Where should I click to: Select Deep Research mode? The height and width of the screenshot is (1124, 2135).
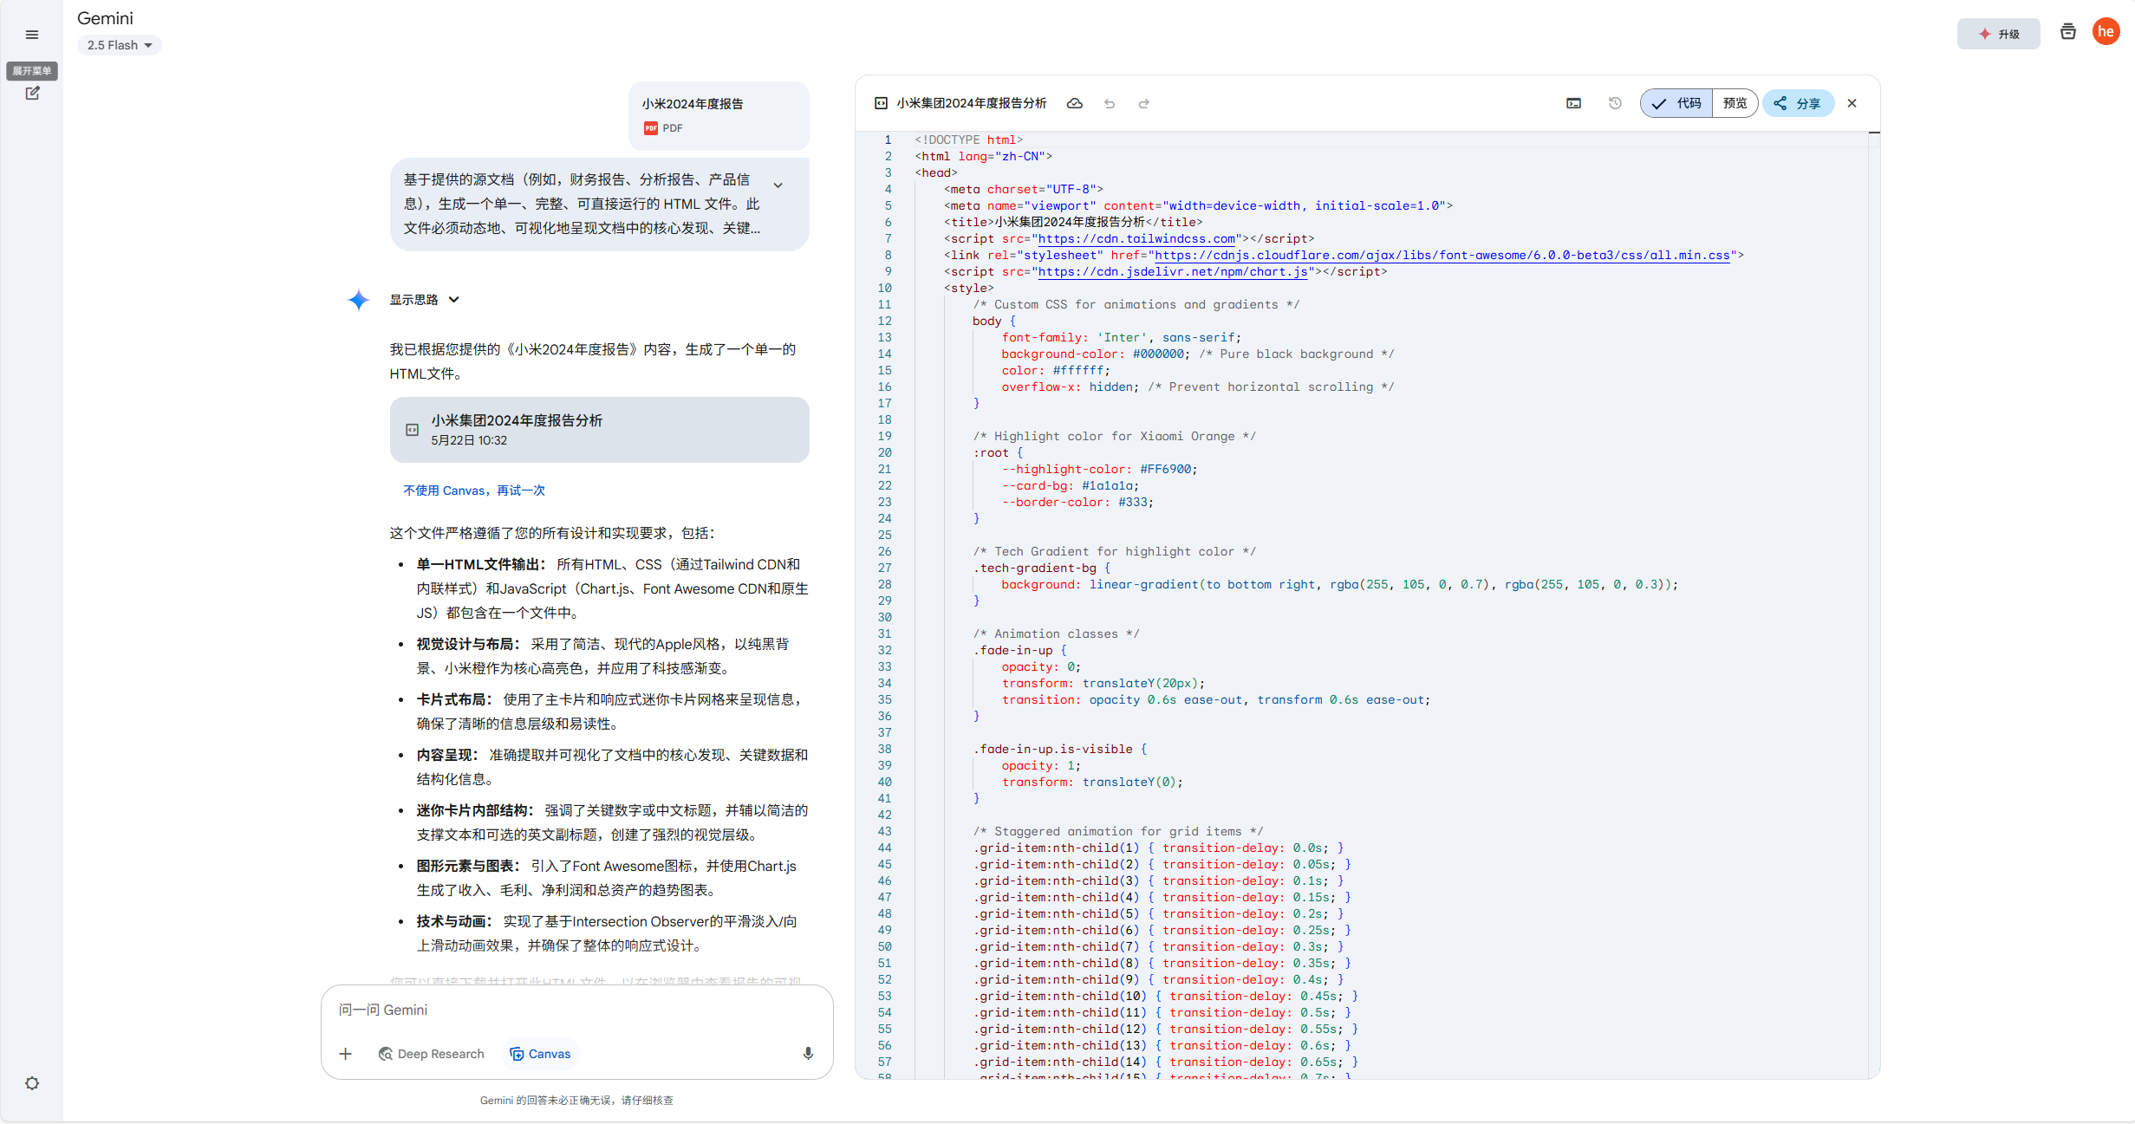[x=431, y=1054]
